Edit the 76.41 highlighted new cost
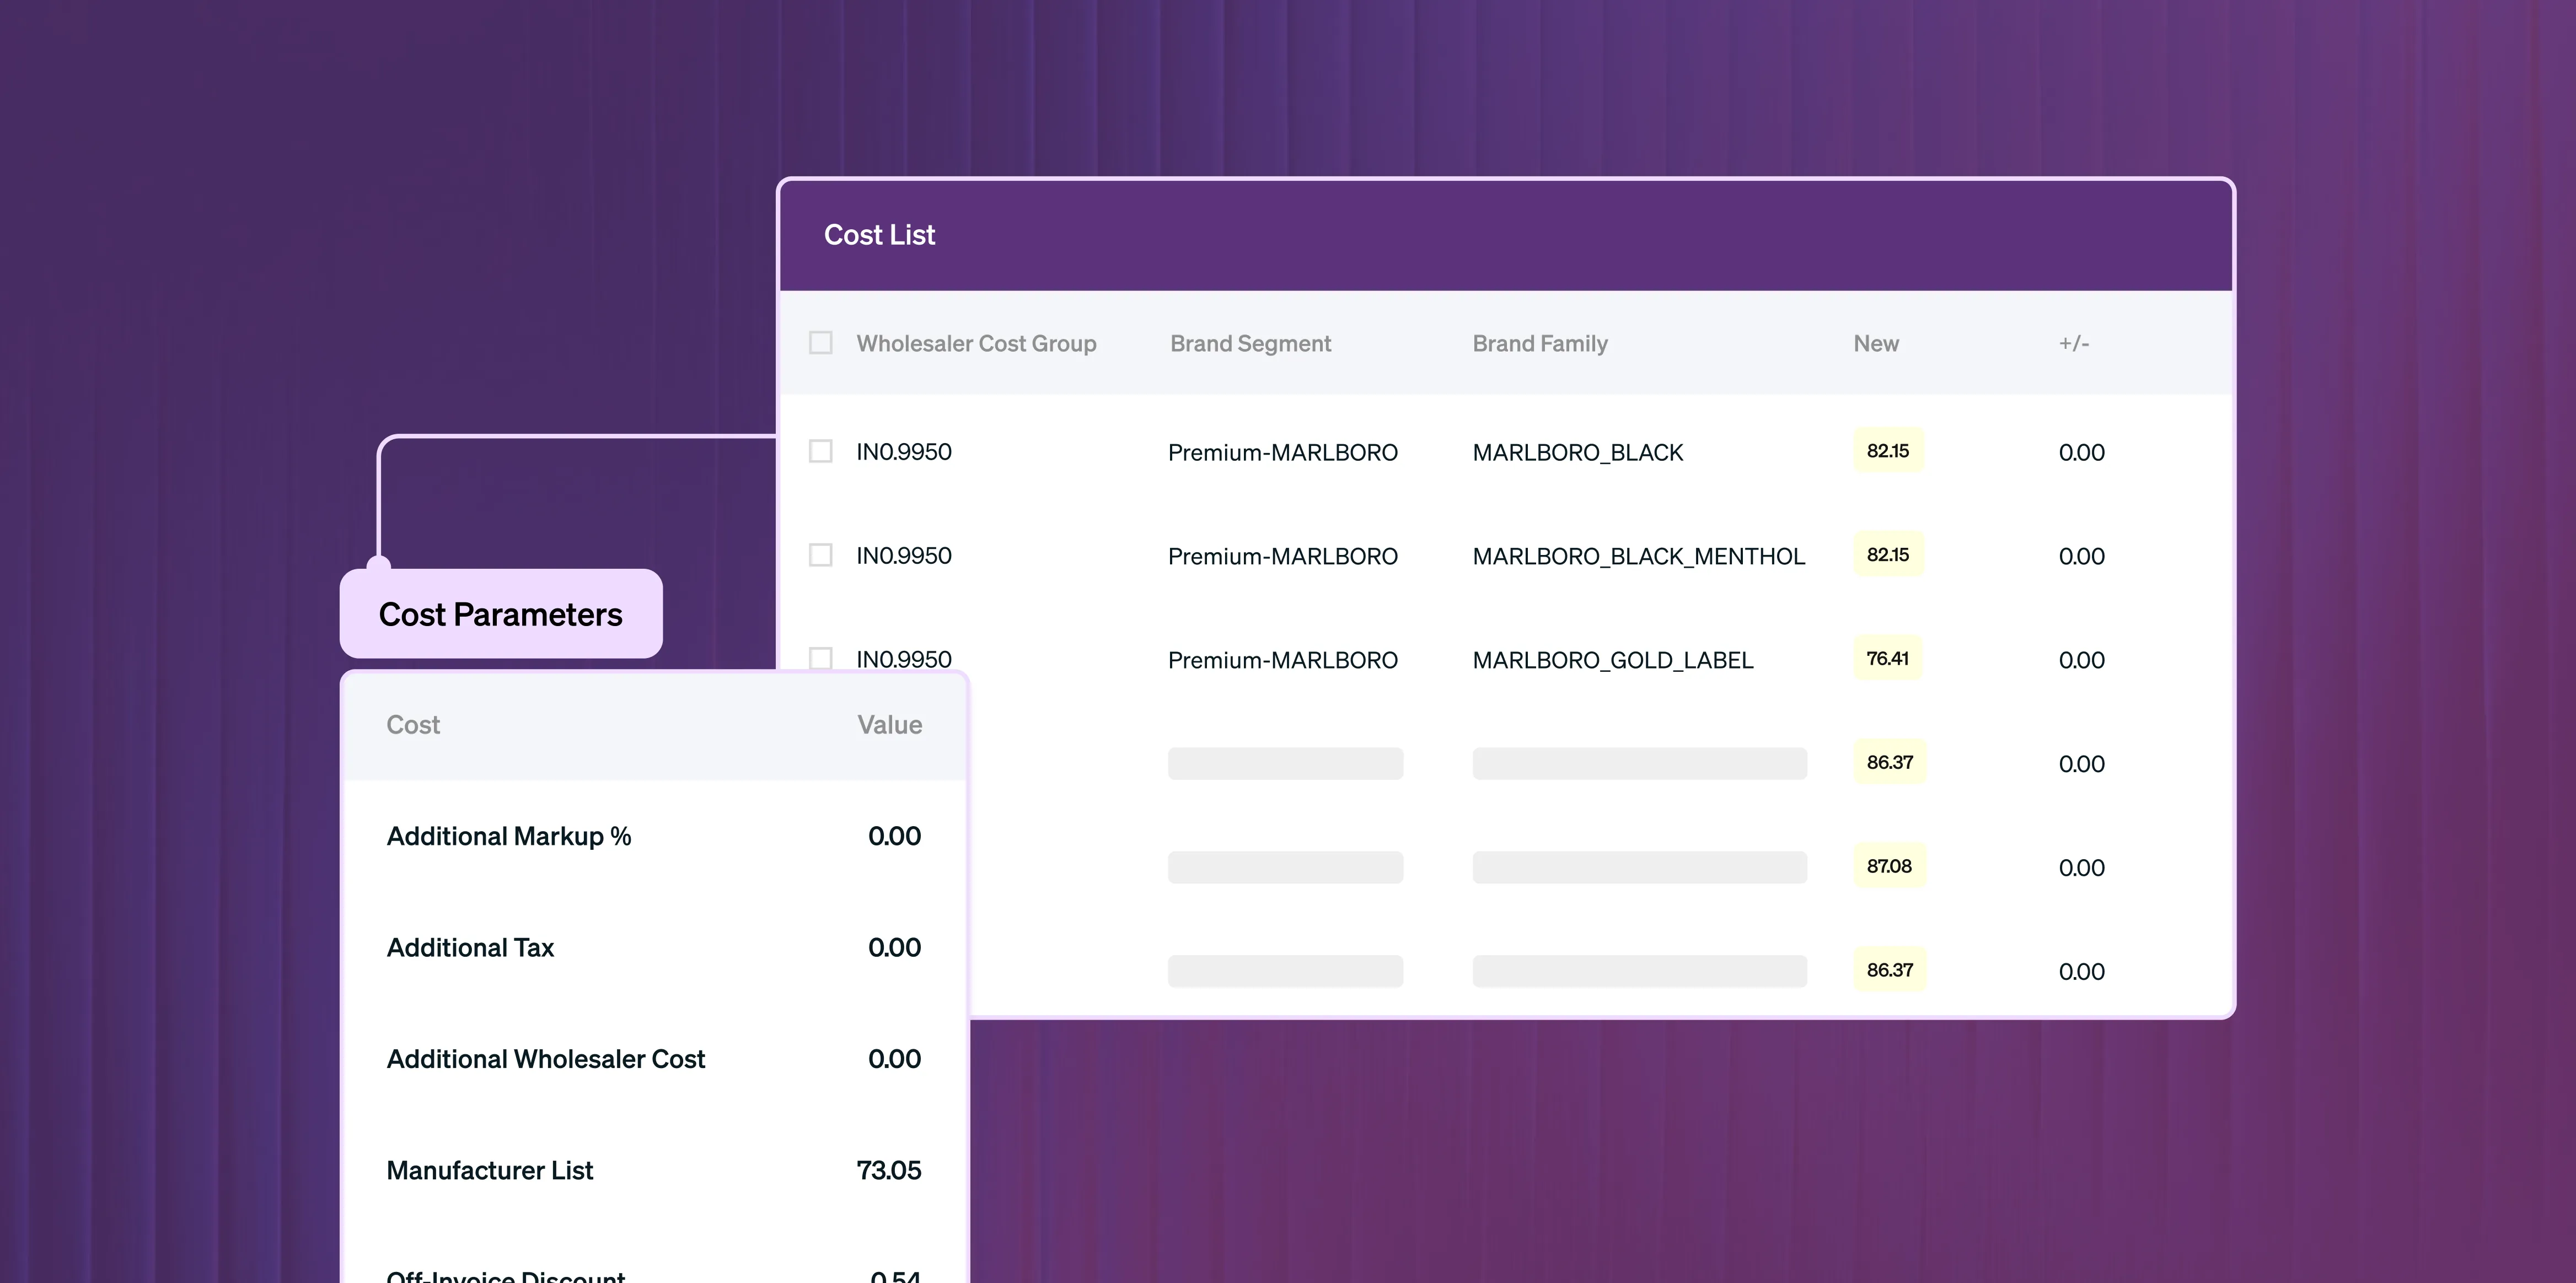Viewport: 2576px width, 1283px height. click(1887, 659)
